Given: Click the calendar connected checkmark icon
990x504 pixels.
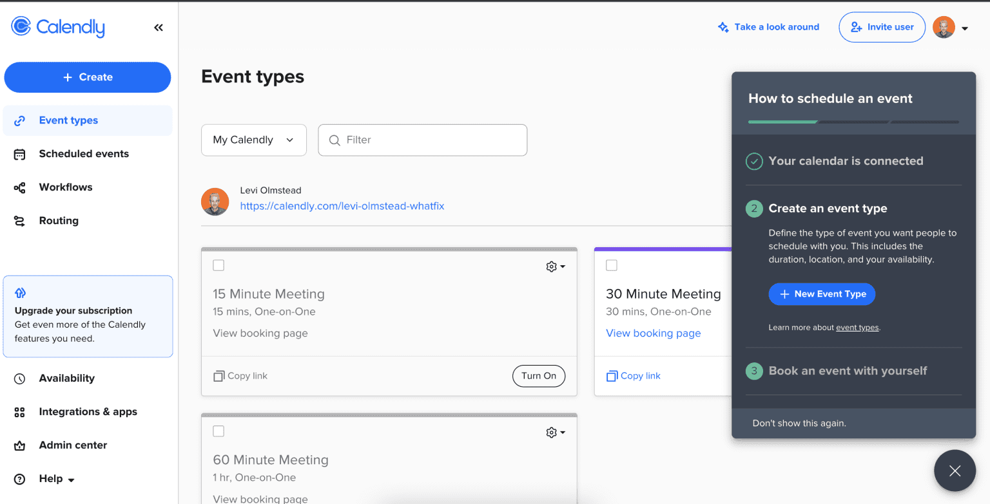Looking at the screenshot, I should (754, 162).
